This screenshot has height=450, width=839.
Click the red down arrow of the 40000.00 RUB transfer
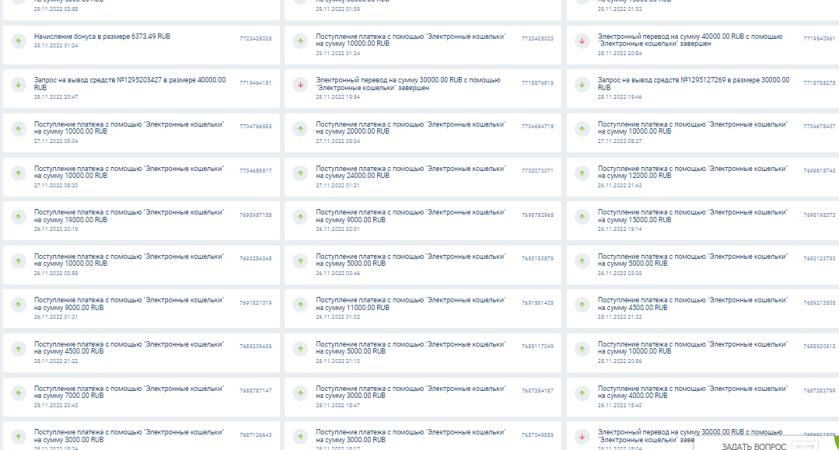tap(582, 41)
